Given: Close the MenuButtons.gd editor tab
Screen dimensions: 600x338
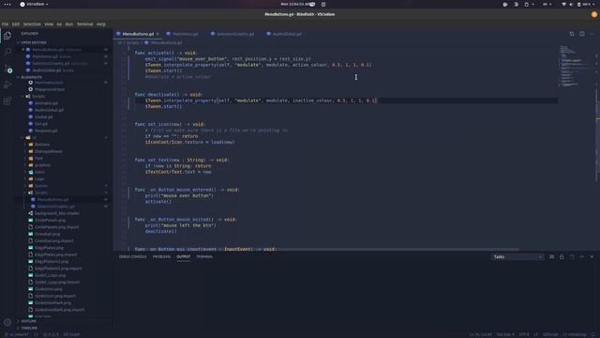Looking at the screenshot, I should click(157, 34).
